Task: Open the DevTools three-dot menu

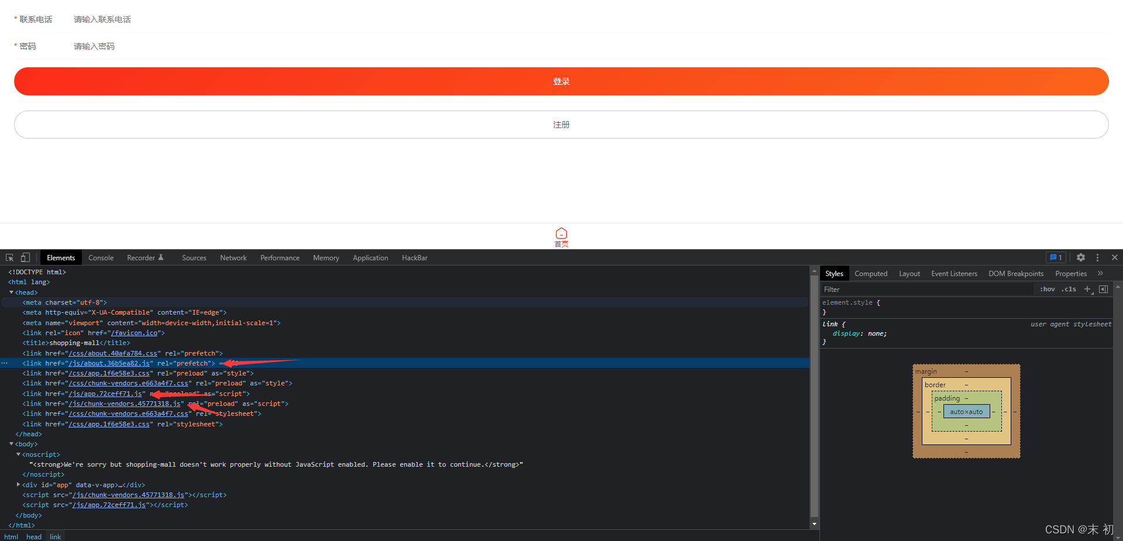Action: tap(1097, 257)
